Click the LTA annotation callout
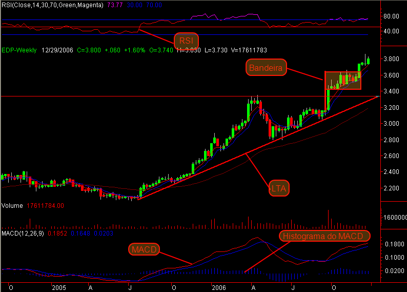Viewport: 407px width, 292px height. click(279, 188)
